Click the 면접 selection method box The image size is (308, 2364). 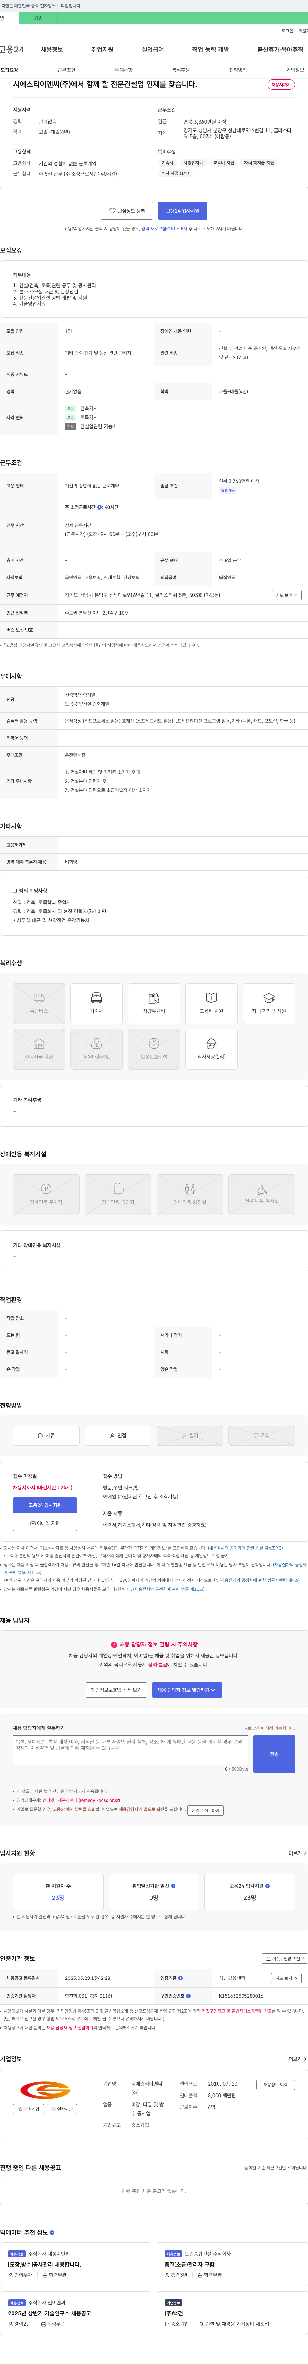(118, 1435)
